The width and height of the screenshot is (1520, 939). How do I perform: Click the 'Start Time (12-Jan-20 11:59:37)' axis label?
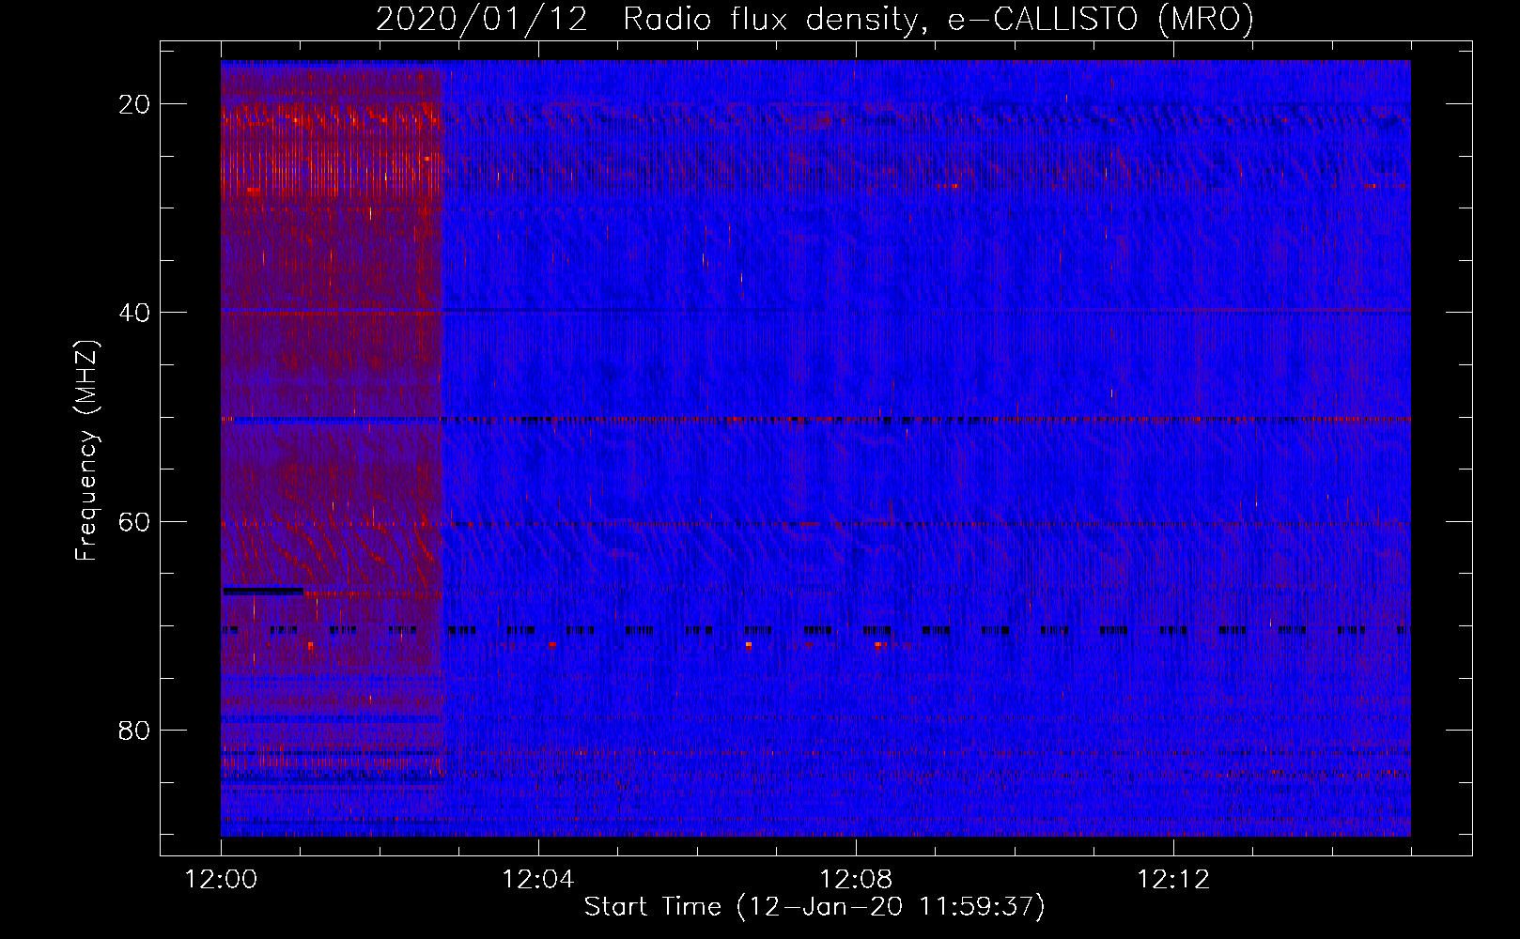(814, 907)
